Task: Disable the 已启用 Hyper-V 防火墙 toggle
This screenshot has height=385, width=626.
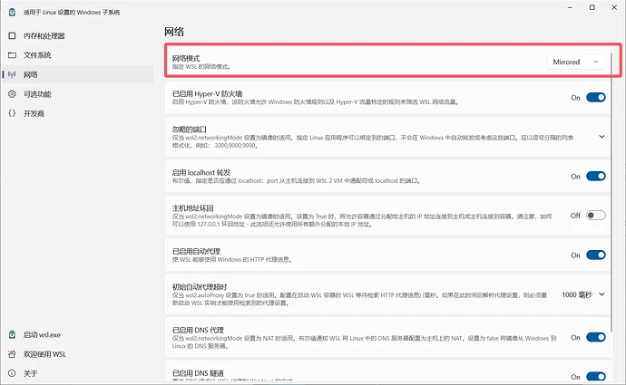Action: pos(595,98)
